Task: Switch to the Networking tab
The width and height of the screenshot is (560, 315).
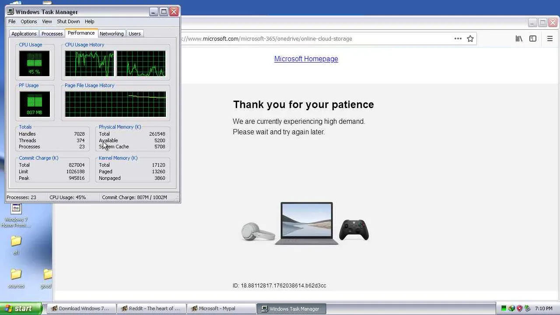Action: pos(112,34)
